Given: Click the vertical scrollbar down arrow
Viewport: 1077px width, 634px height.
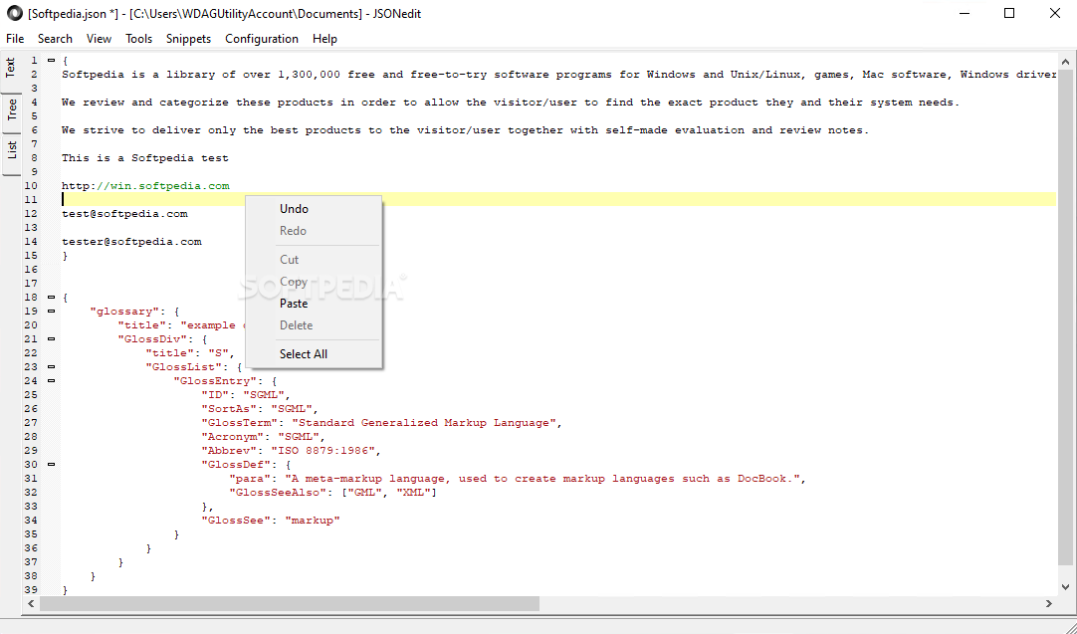Looking at the screenshot, I should pos(1065,588).
